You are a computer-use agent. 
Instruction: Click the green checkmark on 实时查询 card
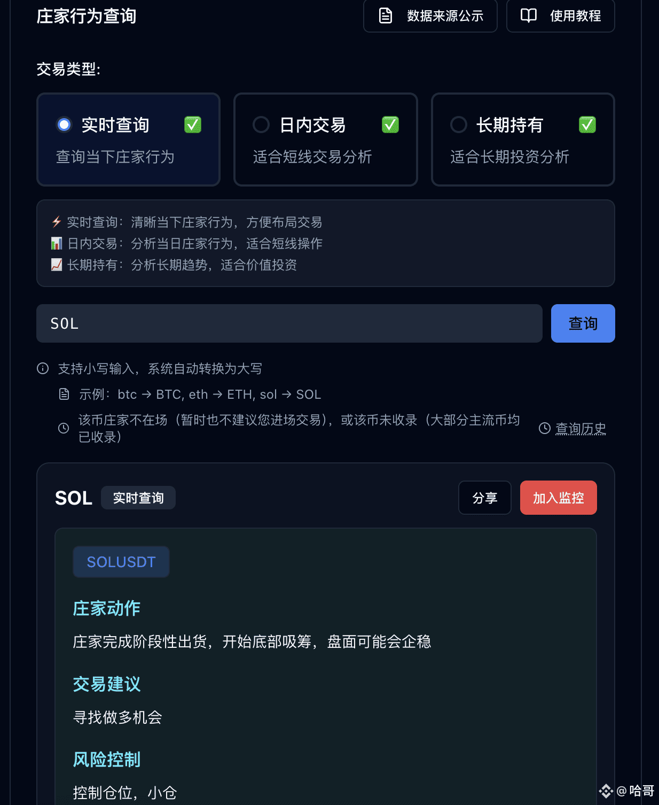[x=193, y=125]
